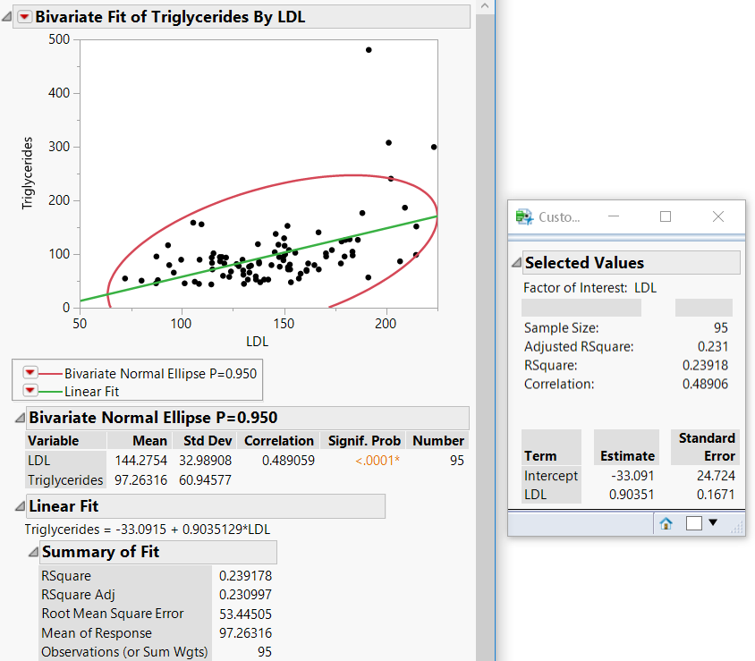Image resolution: width=755 pixels, height=661 pixels.
Task: Minimize the custom Selected Values window
Action: point(615,216)
